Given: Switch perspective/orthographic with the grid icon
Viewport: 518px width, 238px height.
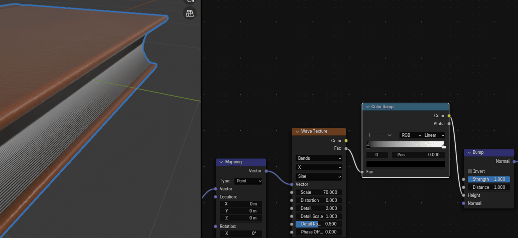Looking at the screenshot, I should 190,14.
